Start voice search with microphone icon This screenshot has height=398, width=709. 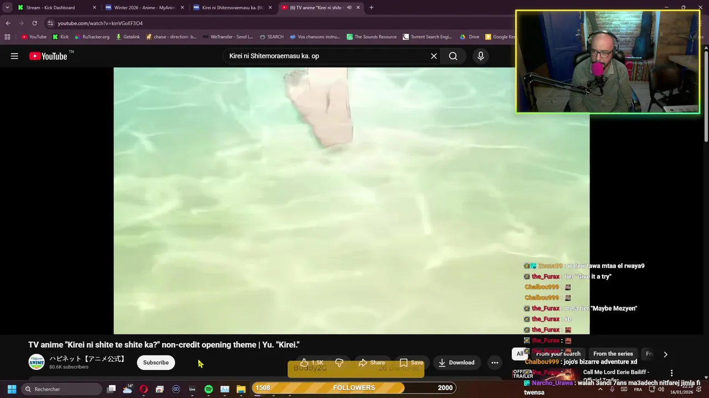point(480,56)
